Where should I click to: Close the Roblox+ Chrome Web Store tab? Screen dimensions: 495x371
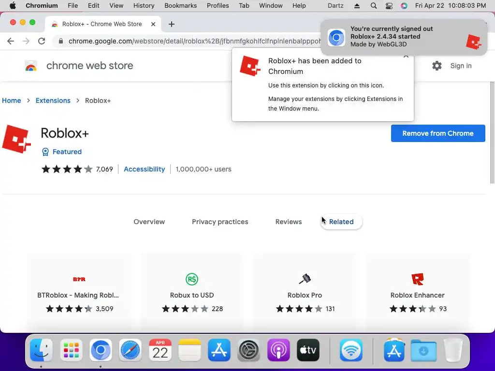pyautogui.click(x=153, y=24)
